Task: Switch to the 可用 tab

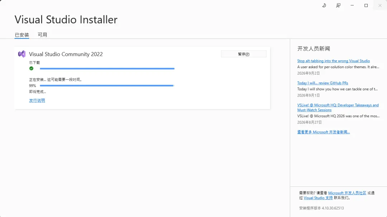Action: [x=42, y=35]
